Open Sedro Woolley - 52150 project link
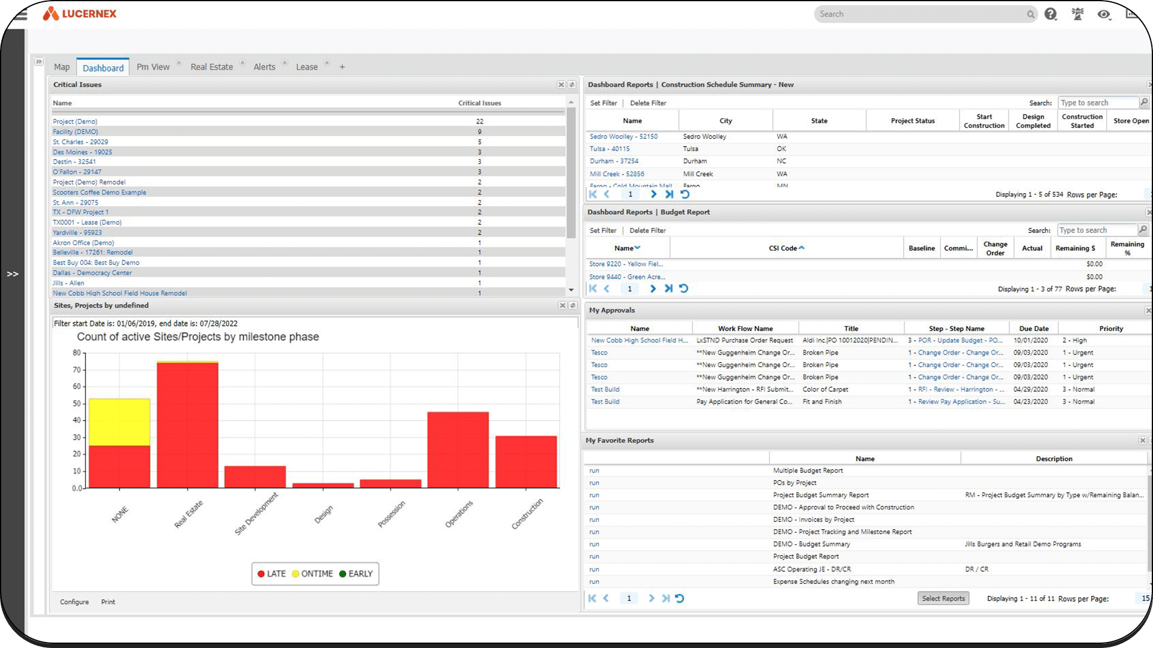 623,137
